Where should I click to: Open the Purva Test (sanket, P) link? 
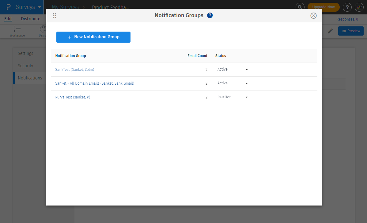[73, 97]
